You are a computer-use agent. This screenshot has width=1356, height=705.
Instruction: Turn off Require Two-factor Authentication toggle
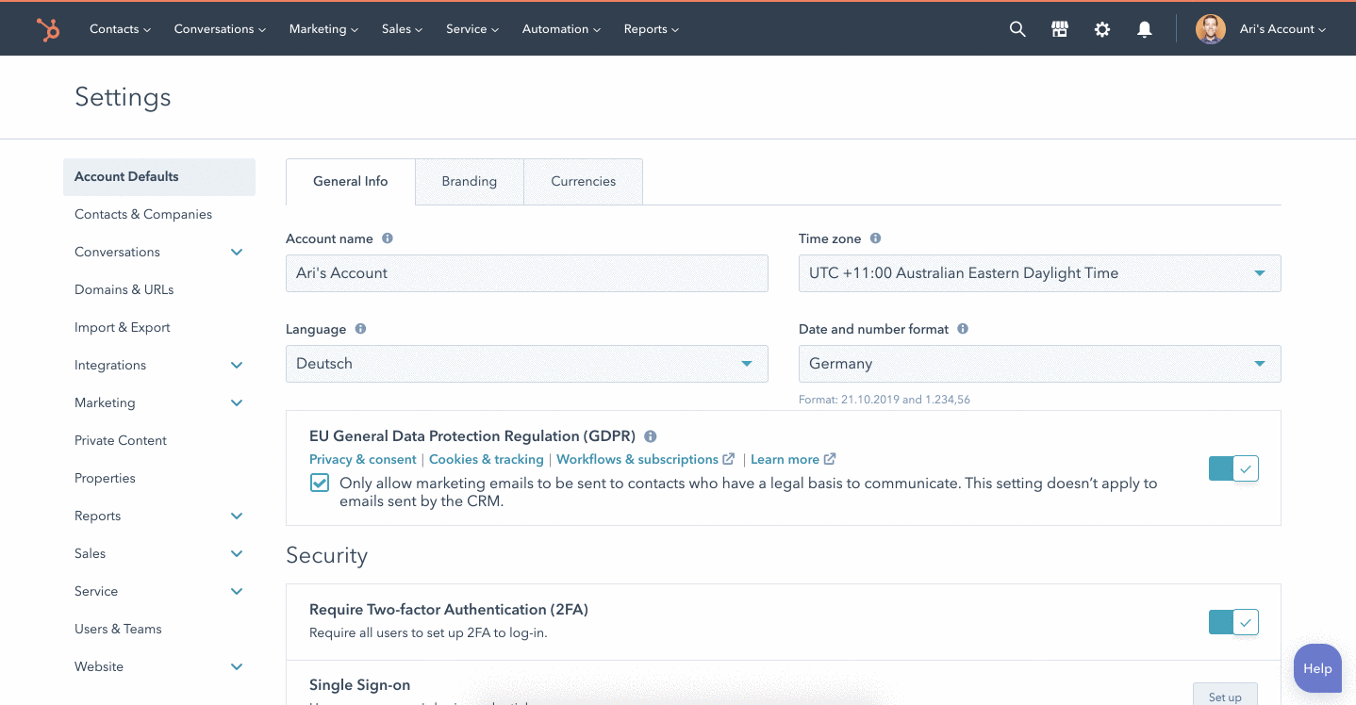pos(1233,622)
